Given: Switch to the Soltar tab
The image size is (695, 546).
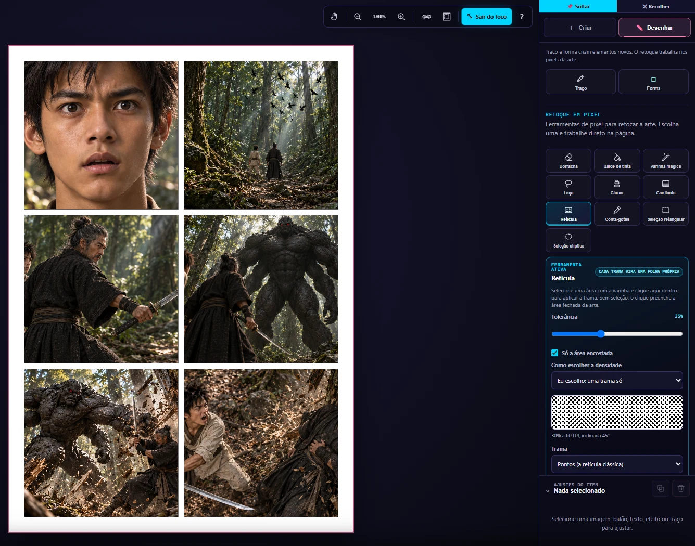Looking at the screenshot, I should (x=578, y=6).
